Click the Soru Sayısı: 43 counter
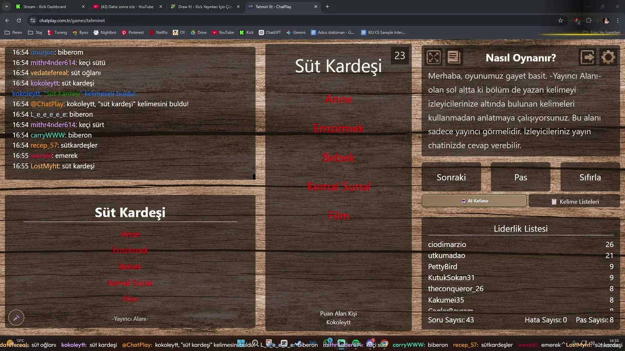 (451, 320)
